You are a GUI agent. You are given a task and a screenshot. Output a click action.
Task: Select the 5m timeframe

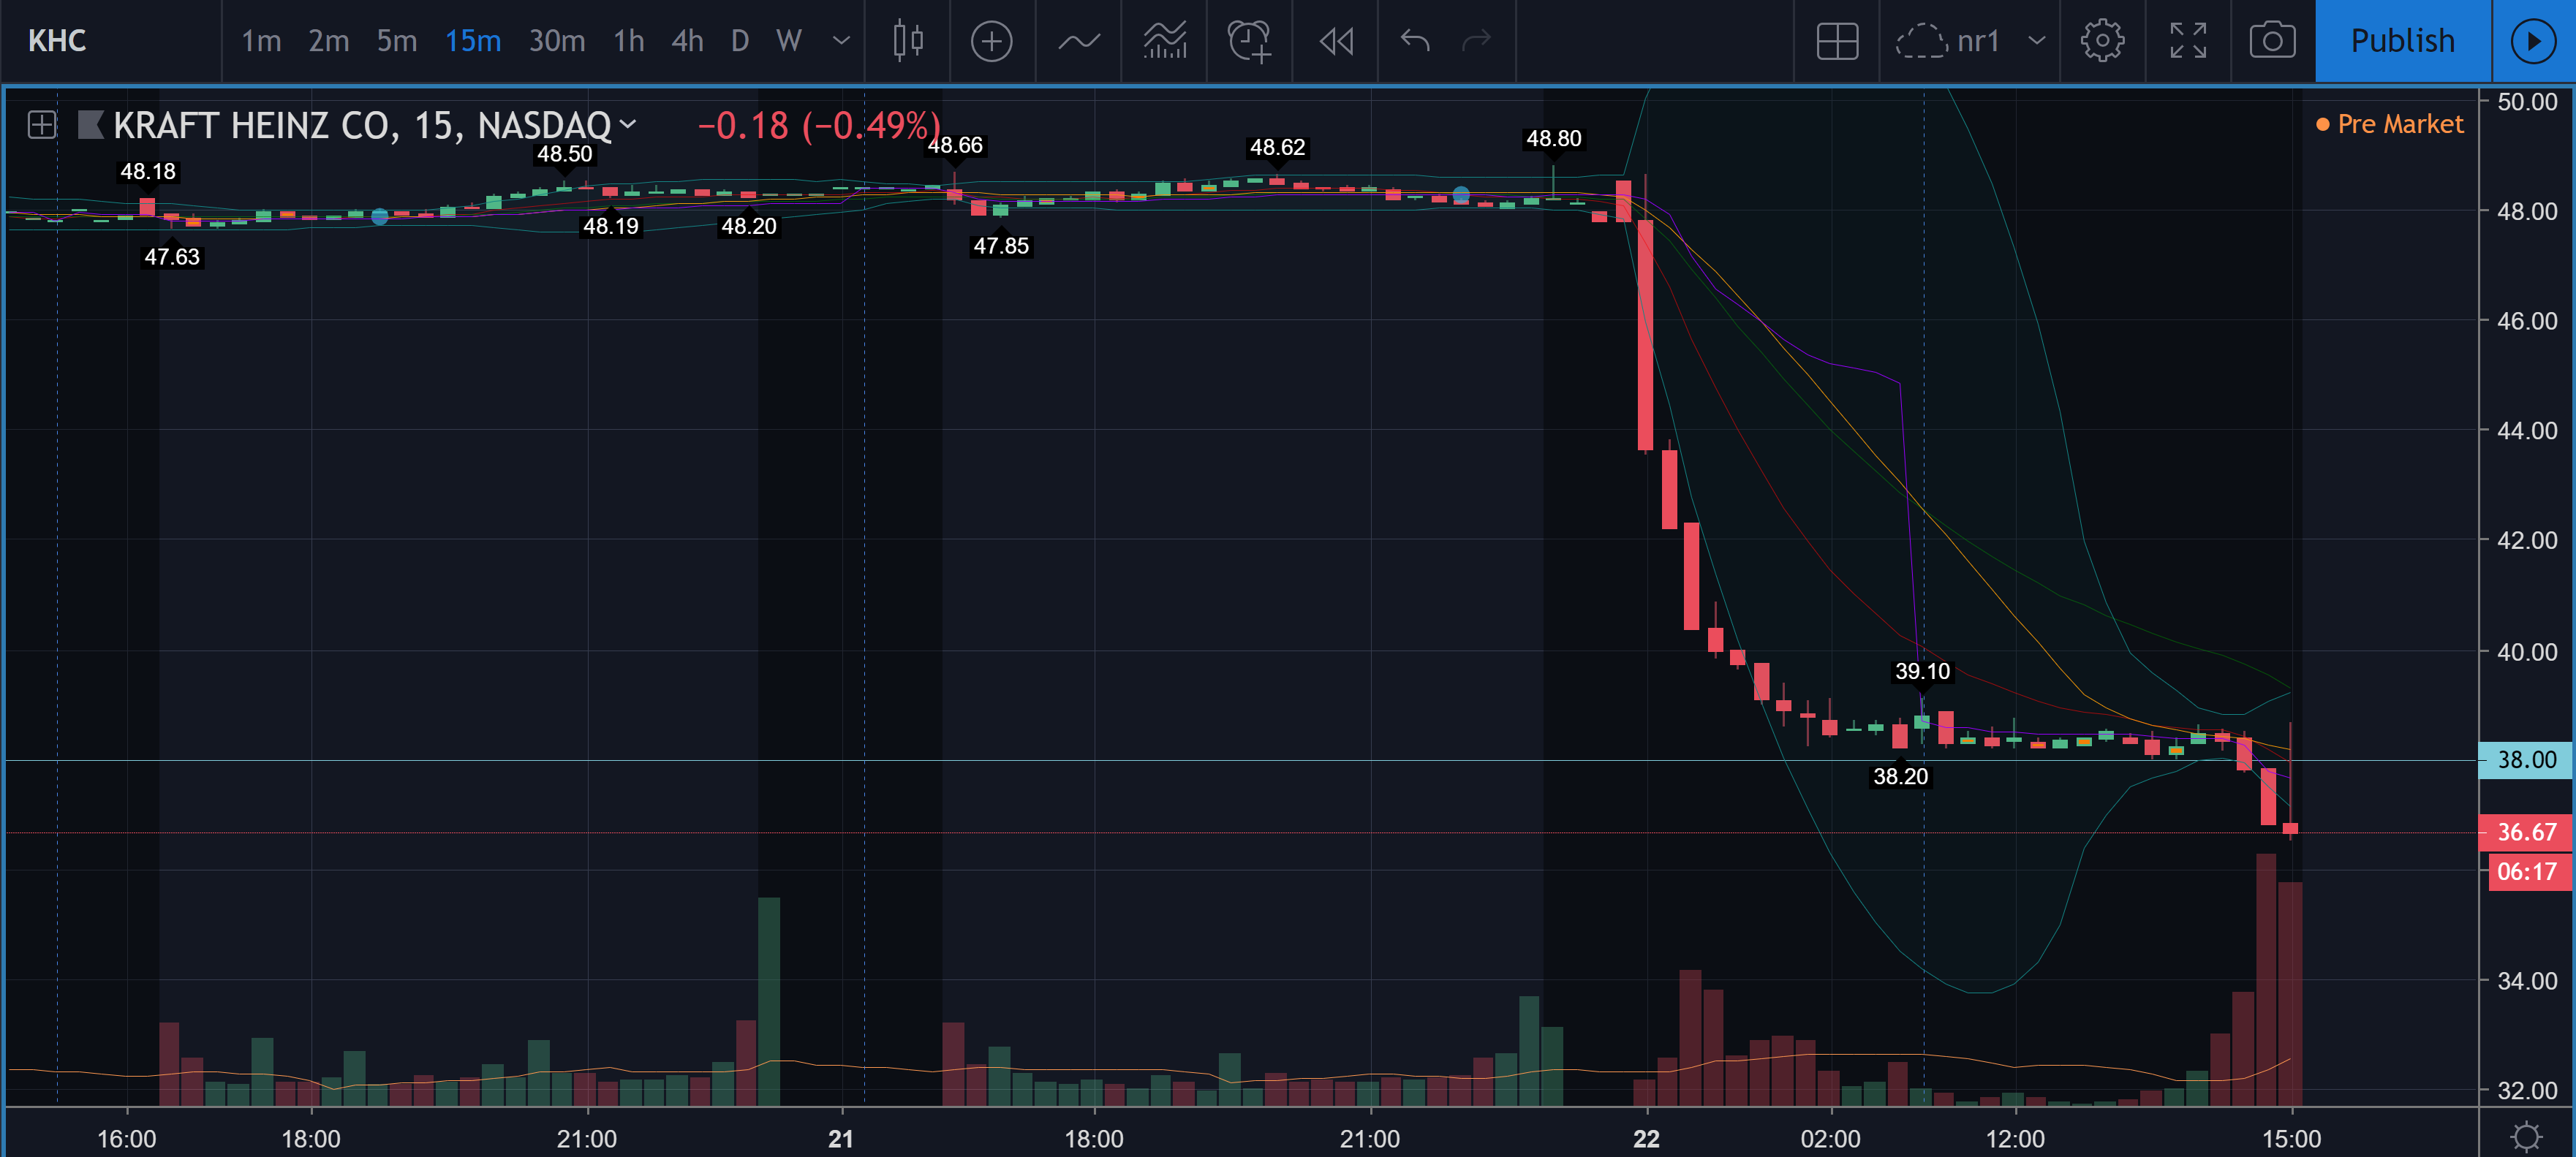pos(396,41)
